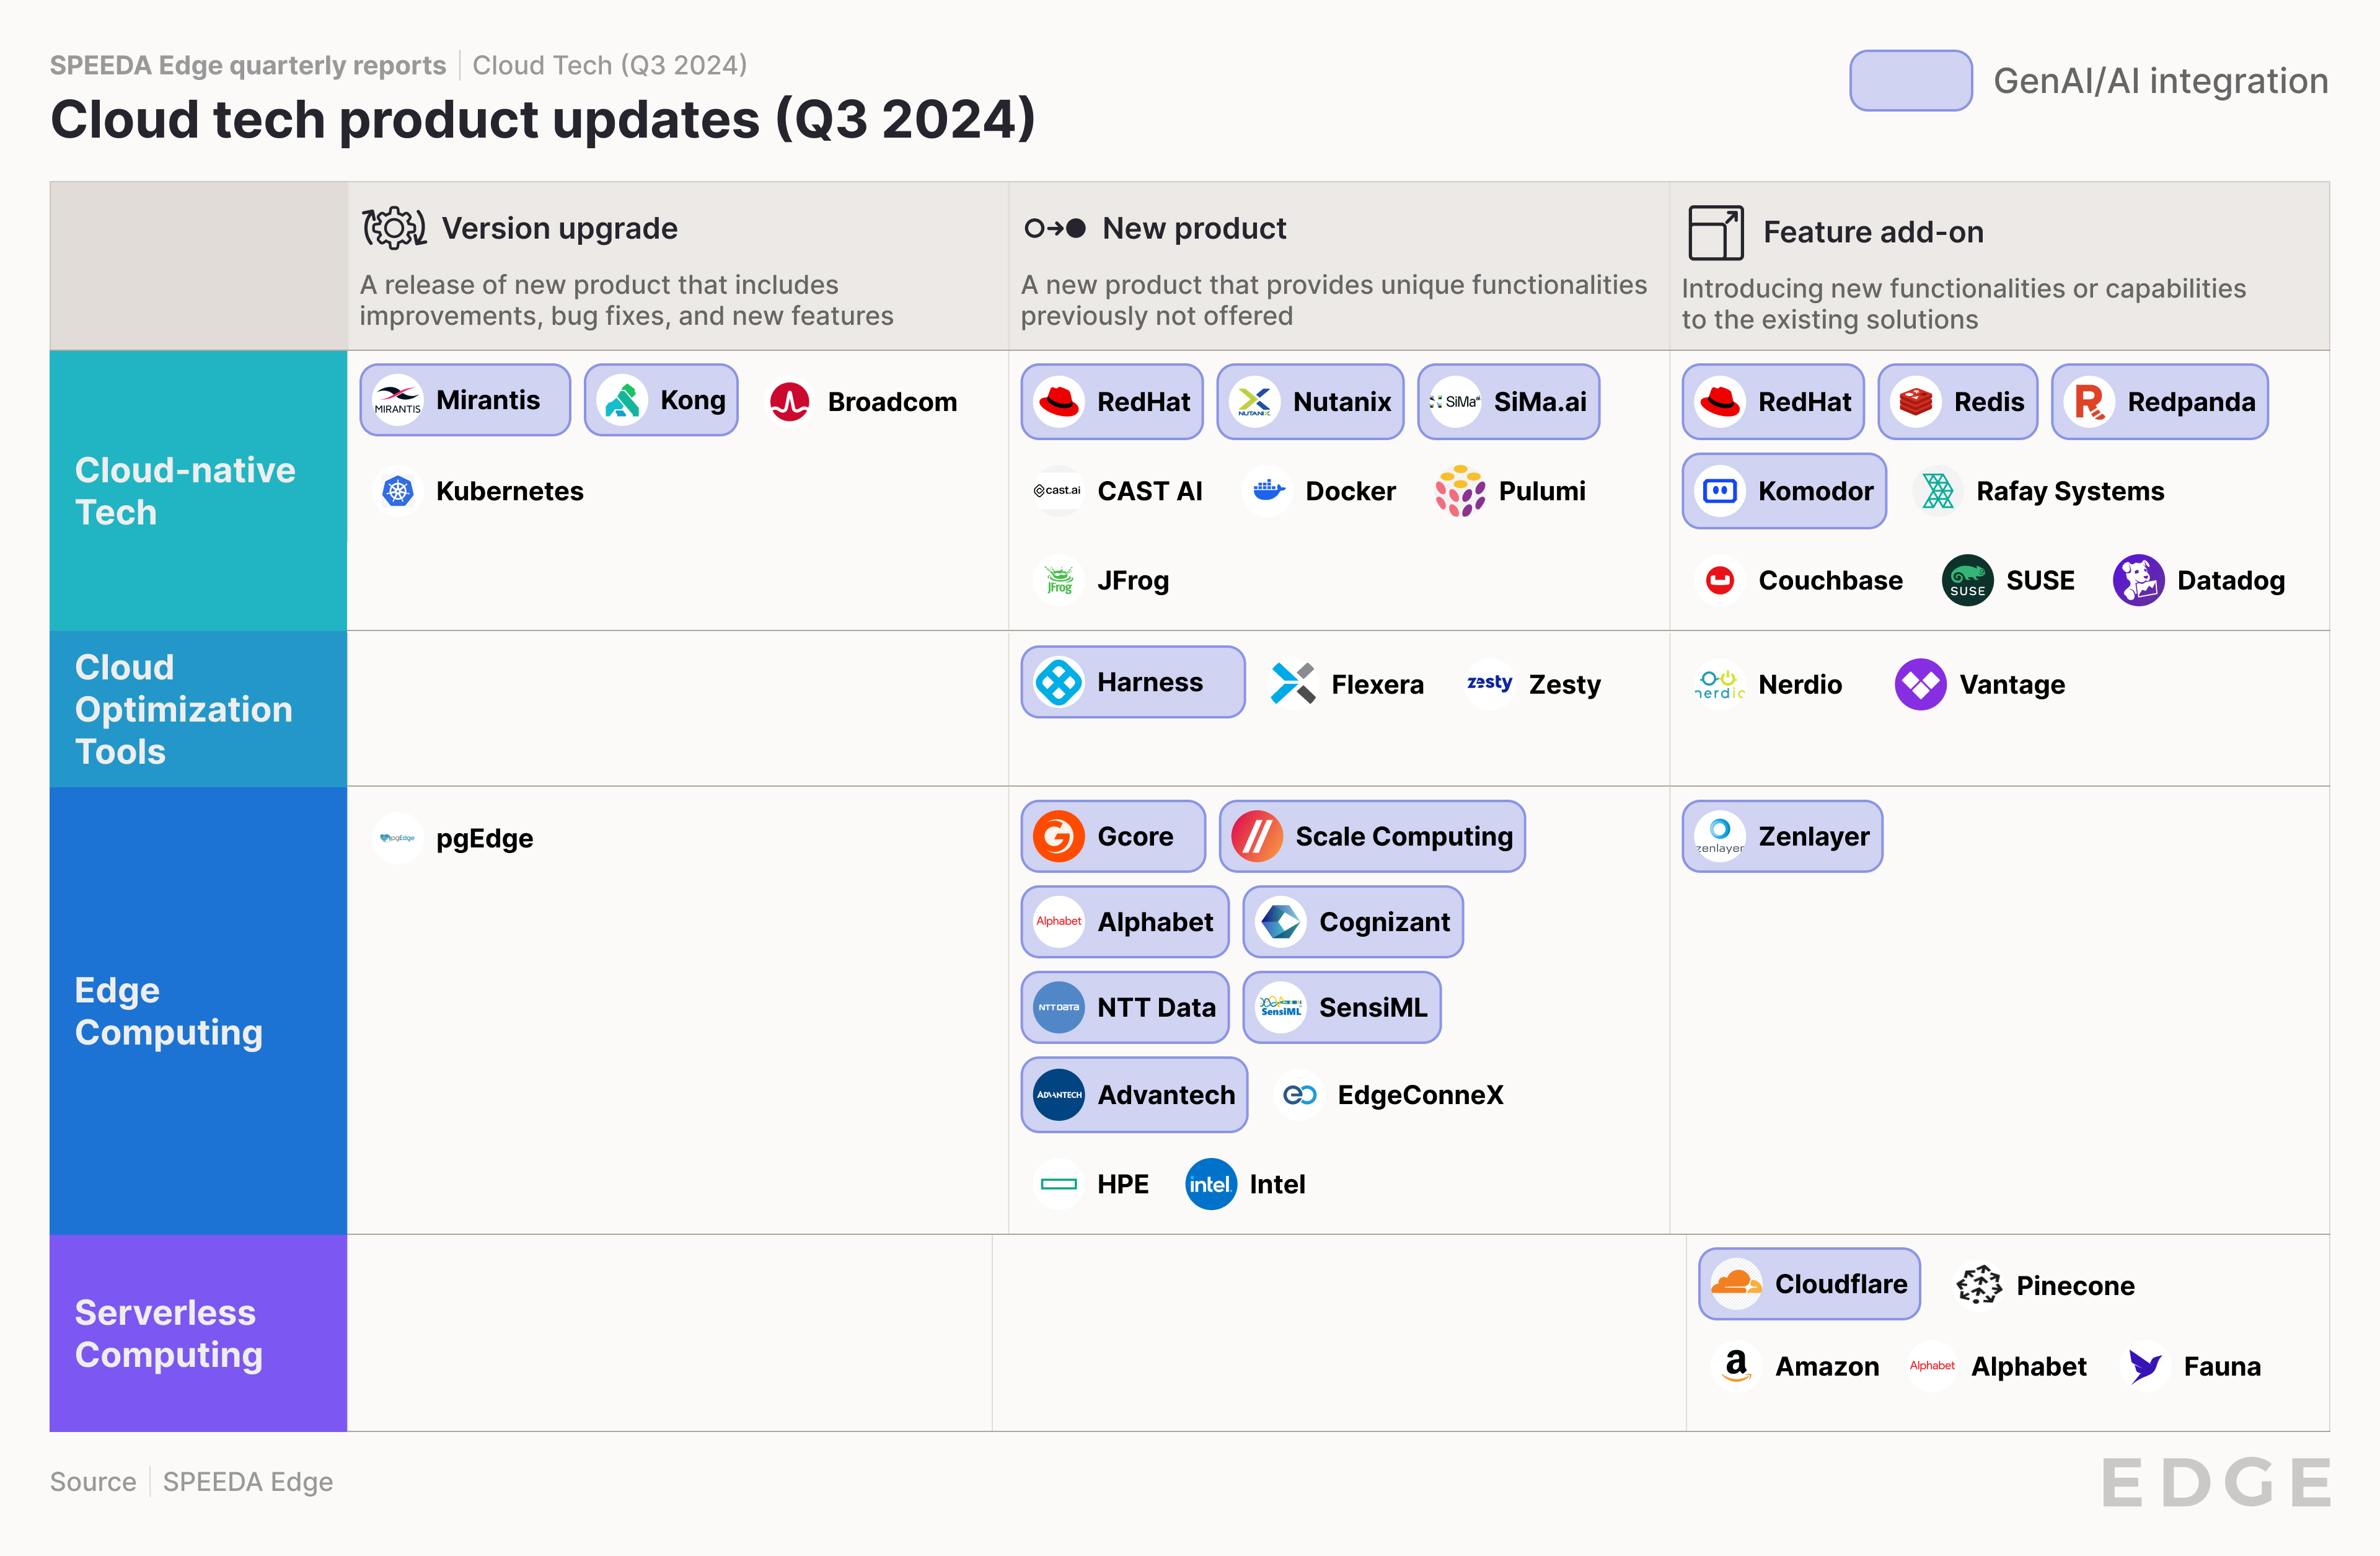Click the "Zenlayer" label
This screenshot has width=2380, height=1556.
click(1814, 837)
